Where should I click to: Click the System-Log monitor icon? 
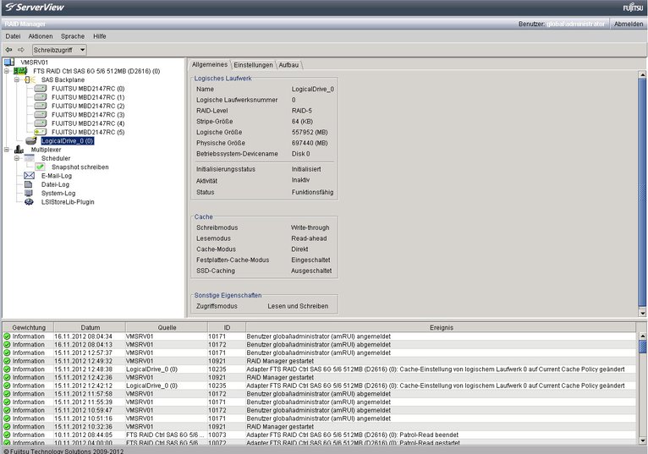(x=29, y=193)
